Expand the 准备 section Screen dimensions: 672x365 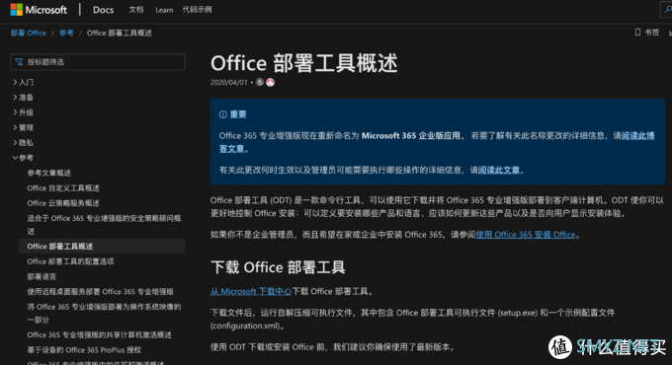pos(23,97)
